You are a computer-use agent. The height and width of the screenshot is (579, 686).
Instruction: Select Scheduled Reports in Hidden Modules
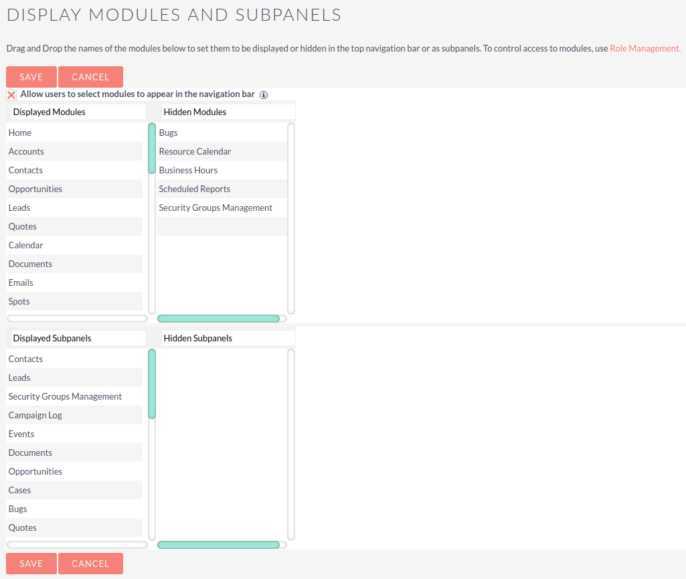(x=195, y=189)
